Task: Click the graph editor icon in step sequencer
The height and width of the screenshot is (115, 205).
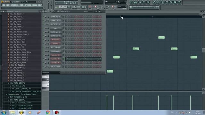Action: point(96,11)
